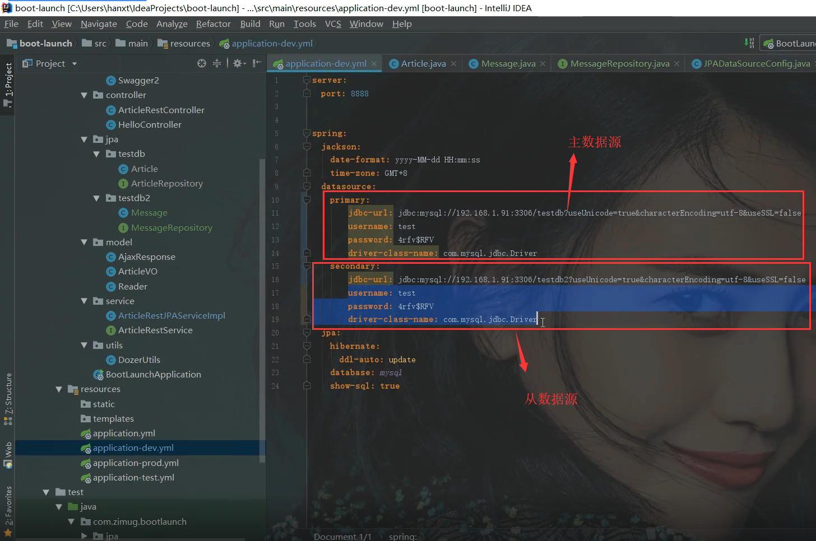Screen dimensions: 816x541
Task: Collapse the utils package arrow
Action: pos(84,346)
